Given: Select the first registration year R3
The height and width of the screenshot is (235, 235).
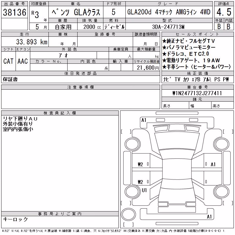Looking at the screenshot, I should point(35,14).
